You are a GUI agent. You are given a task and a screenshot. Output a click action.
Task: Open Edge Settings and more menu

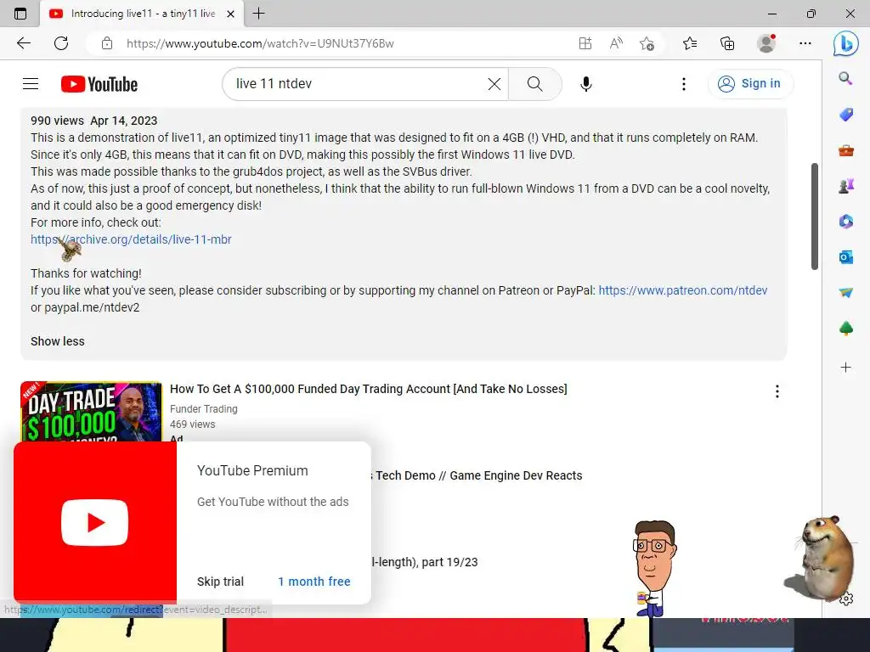point(805,43)
